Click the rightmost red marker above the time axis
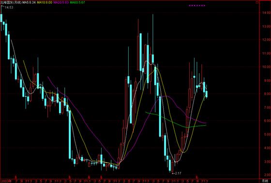271x183 pixels. click(196, 177)
